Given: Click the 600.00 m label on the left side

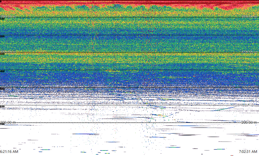Looking at the screenshot, I should pyautogui.click(x=8, y=51).
